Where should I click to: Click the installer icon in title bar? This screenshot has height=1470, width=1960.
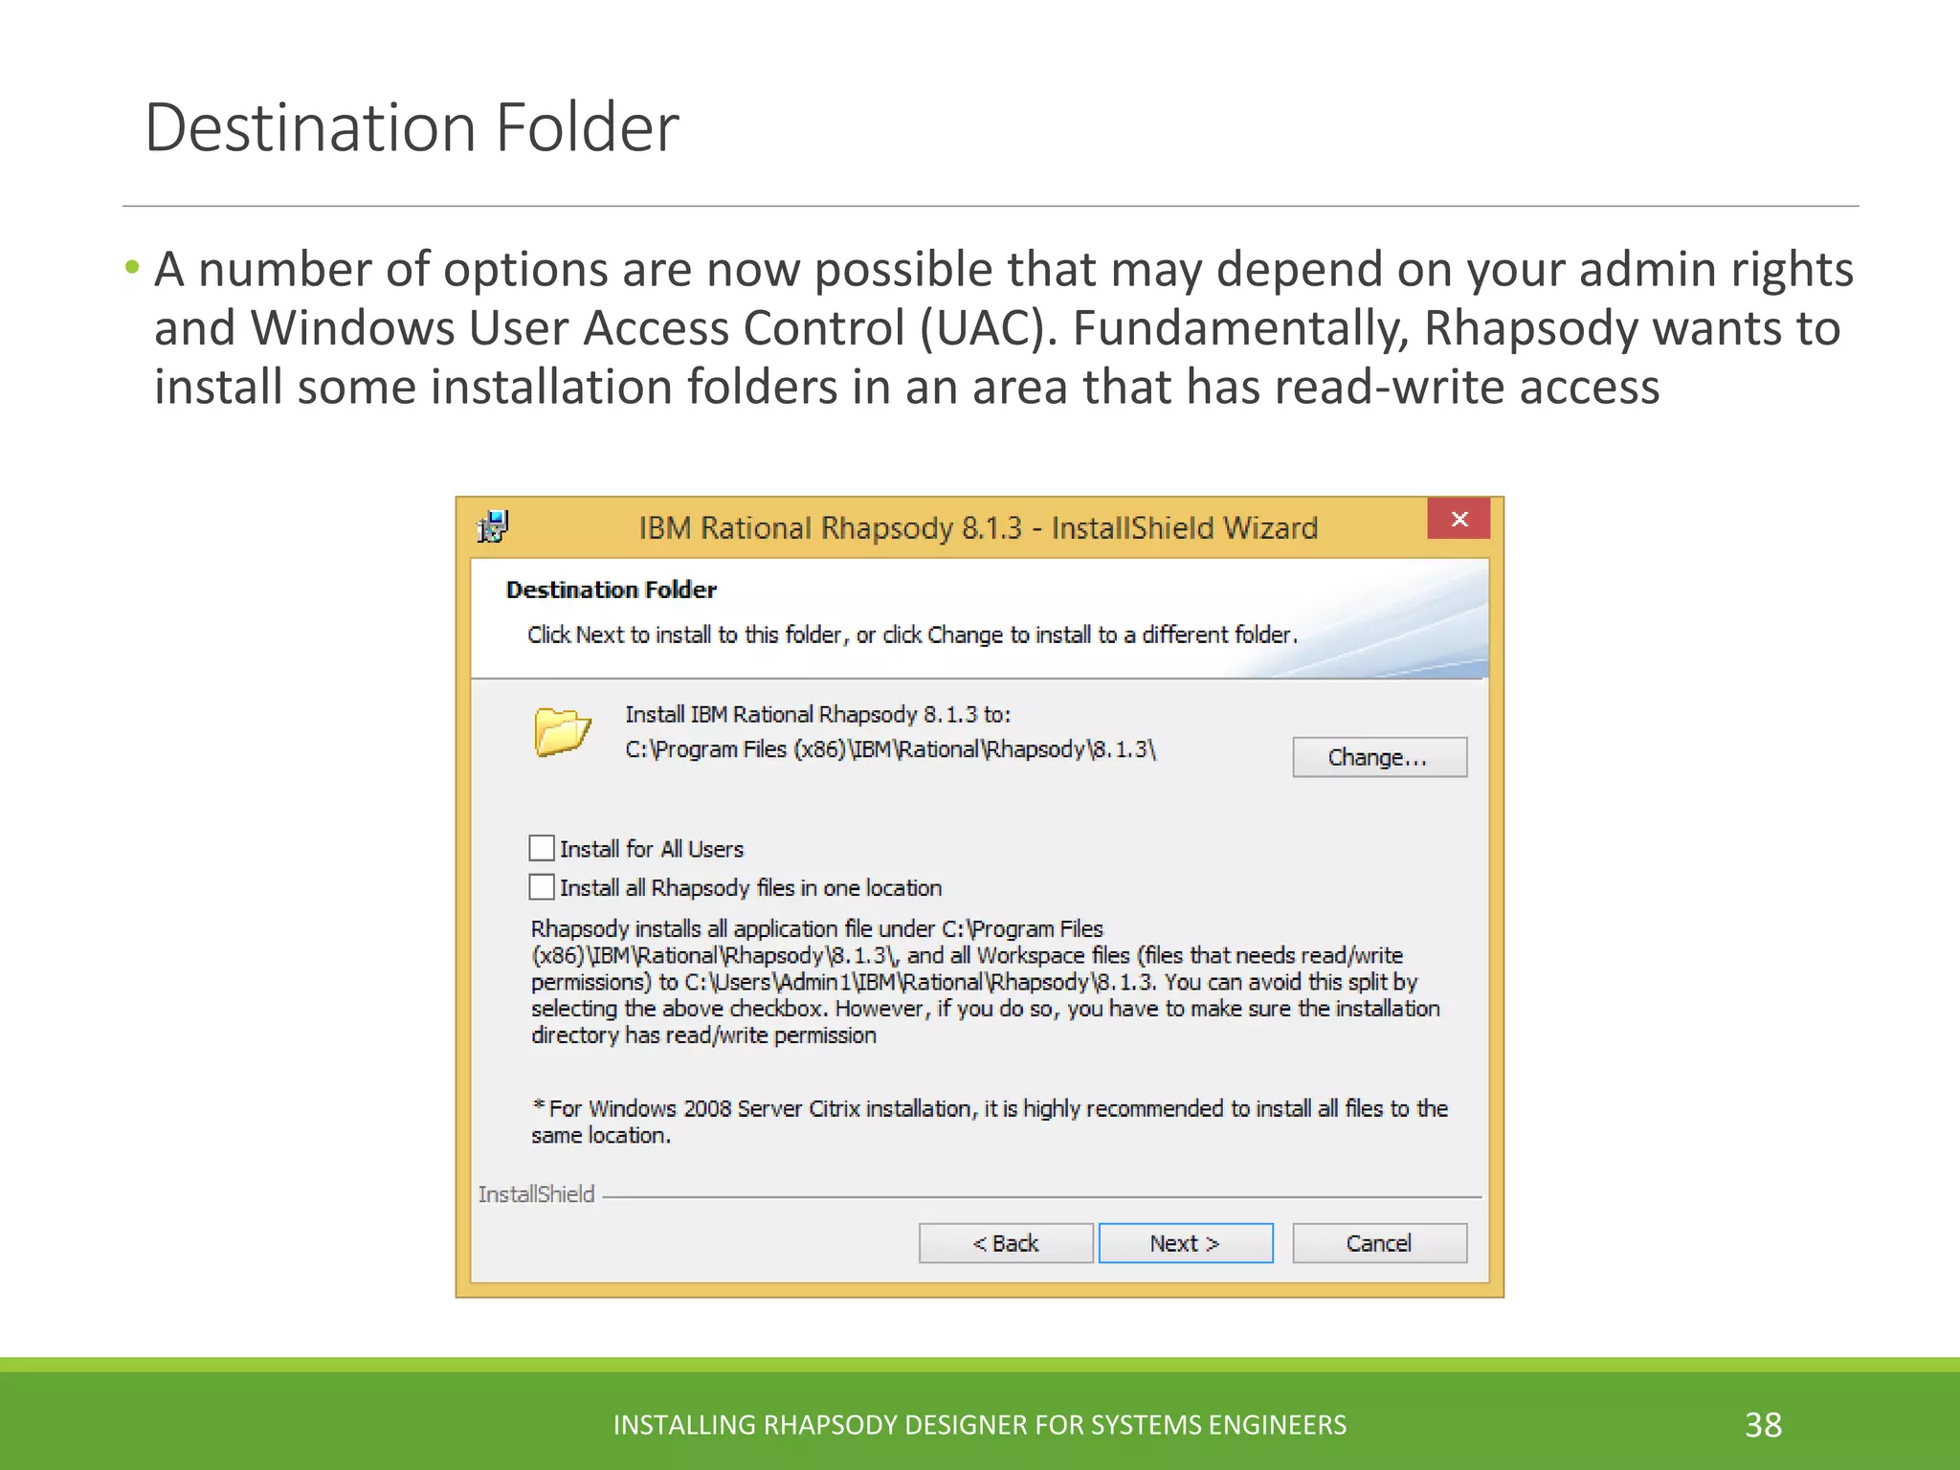[x=493, y=526]
